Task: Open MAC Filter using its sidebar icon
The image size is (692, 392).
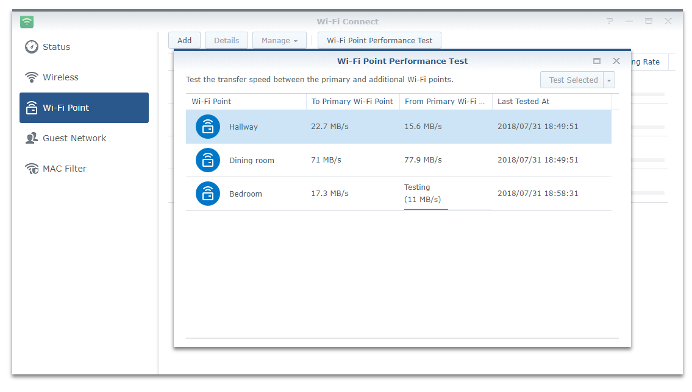Action: [x=31, y=169]
